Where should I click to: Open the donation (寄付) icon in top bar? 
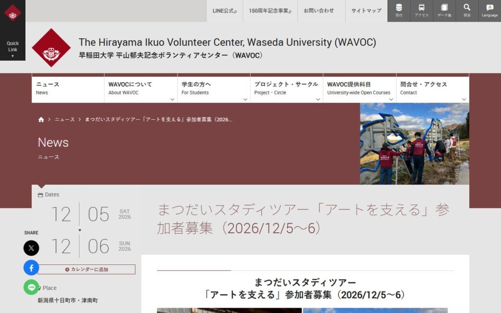(x=399, y=11)
